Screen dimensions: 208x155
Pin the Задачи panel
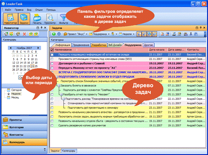tap(201, 28)
